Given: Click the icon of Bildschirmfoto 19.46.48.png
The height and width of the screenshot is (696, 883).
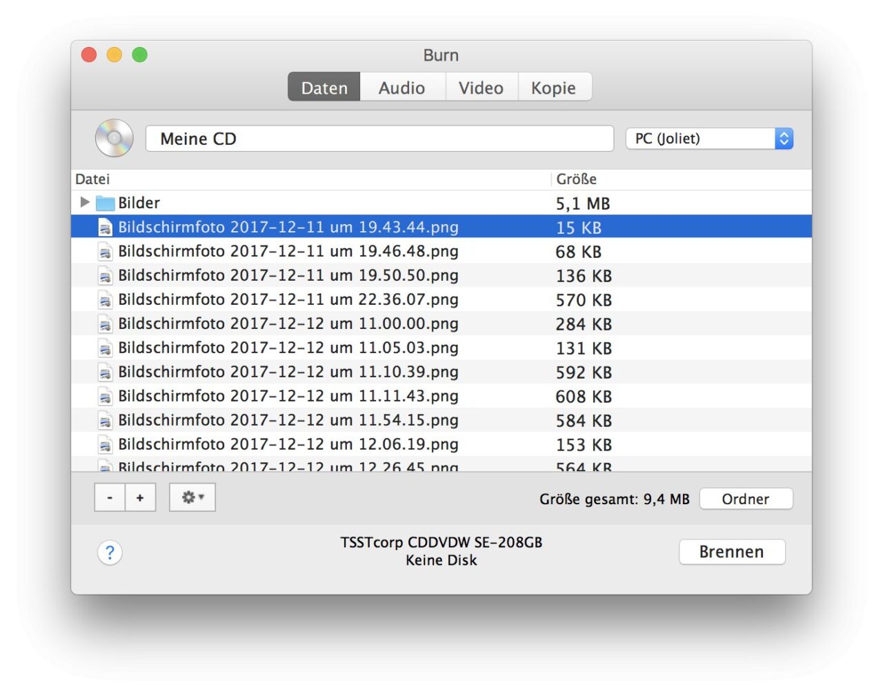Looking at the screenshot, I should tap(105, 252).
